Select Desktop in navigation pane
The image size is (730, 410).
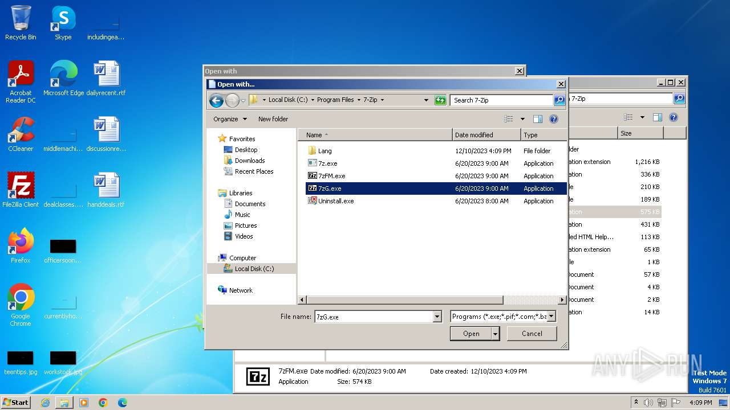(246, 150)
